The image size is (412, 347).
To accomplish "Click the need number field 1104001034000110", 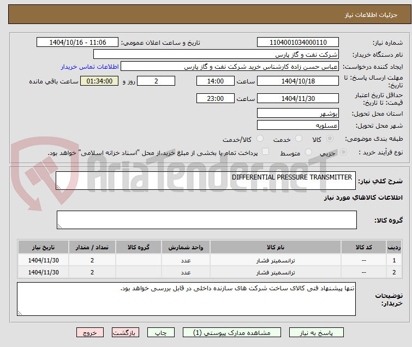I will (x=298, y=43).
